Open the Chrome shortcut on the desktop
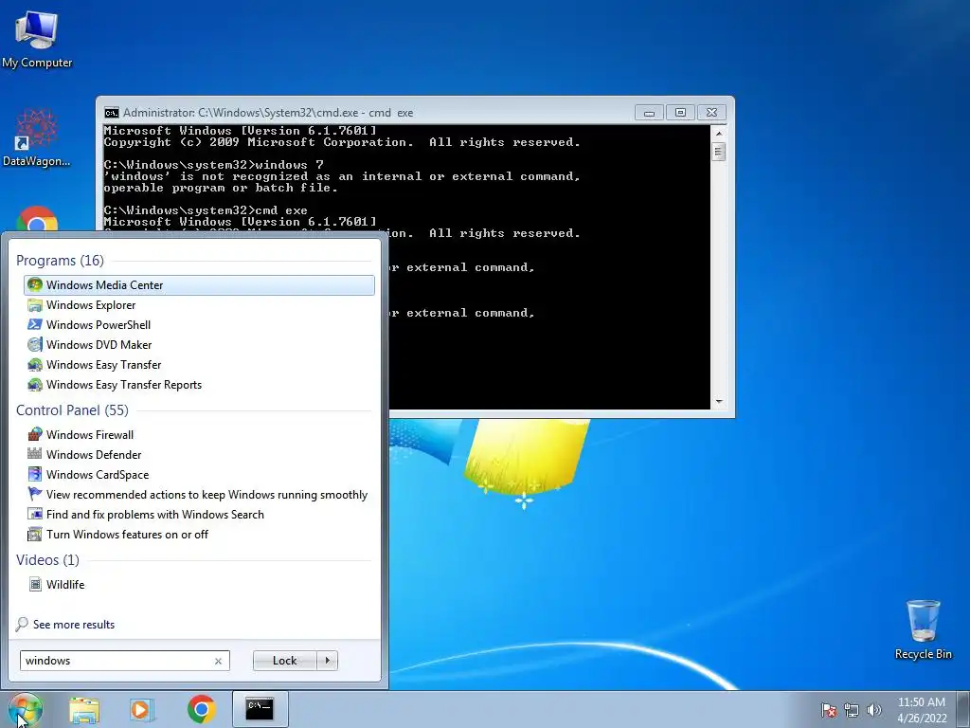The image size is (970, 728). 37,219
